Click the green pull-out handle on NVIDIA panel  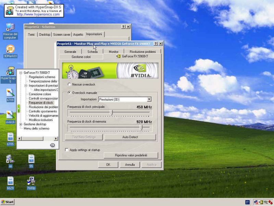[18, 108]
